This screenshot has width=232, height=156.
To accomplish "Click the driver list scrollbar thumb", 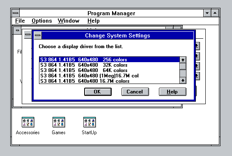I will pyautogui.click(x=183, y=66).
